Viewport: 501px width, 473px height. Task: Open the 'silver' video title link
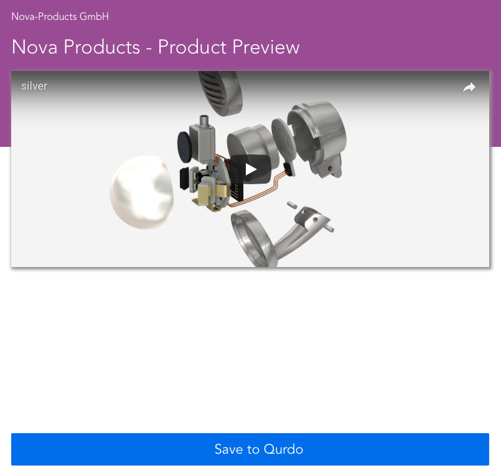(x=34, y=86)
